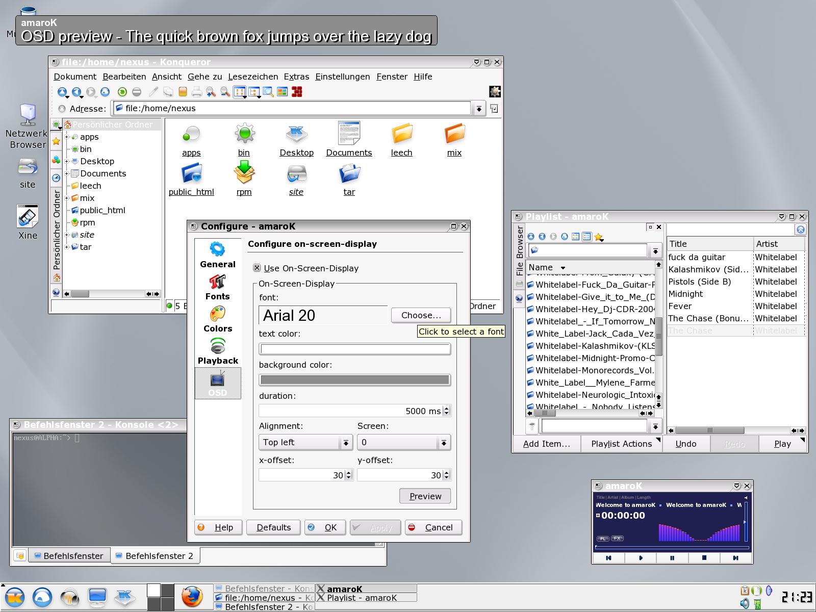This screenshot has height=612, width=816.
Task: Open the Screen dropdown showing 0
Action: click(404, 442)
